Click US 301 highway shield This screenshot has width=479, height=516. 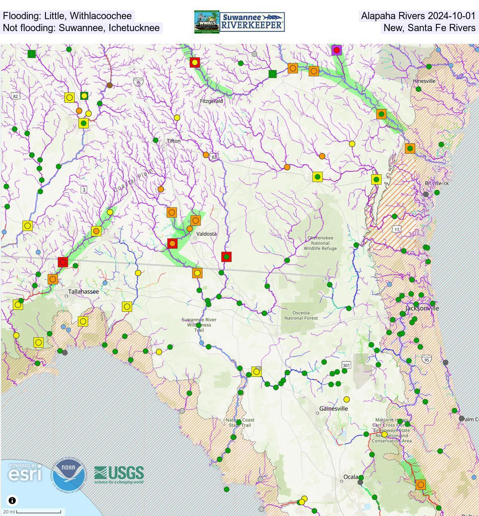pos(346,365)
